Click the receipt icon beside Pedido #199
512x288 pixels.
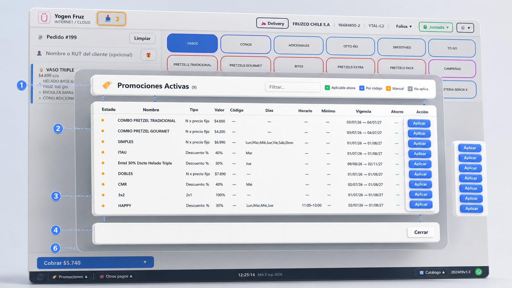pos(40,37)
